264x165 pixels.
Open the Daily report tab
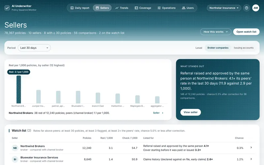coord(80,8)
